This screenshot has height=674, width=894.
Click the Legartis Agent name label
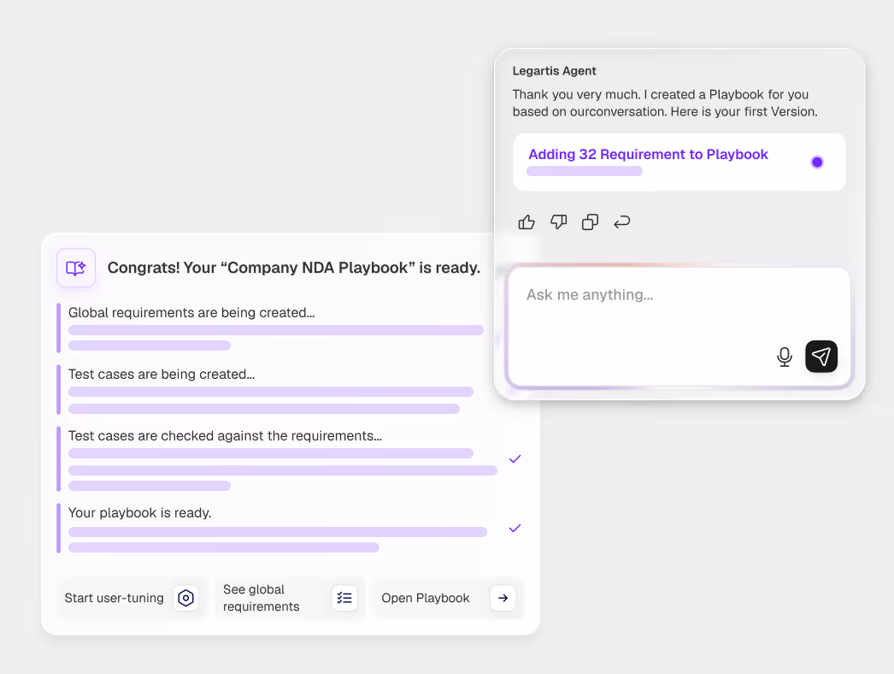tap(554, 71)
